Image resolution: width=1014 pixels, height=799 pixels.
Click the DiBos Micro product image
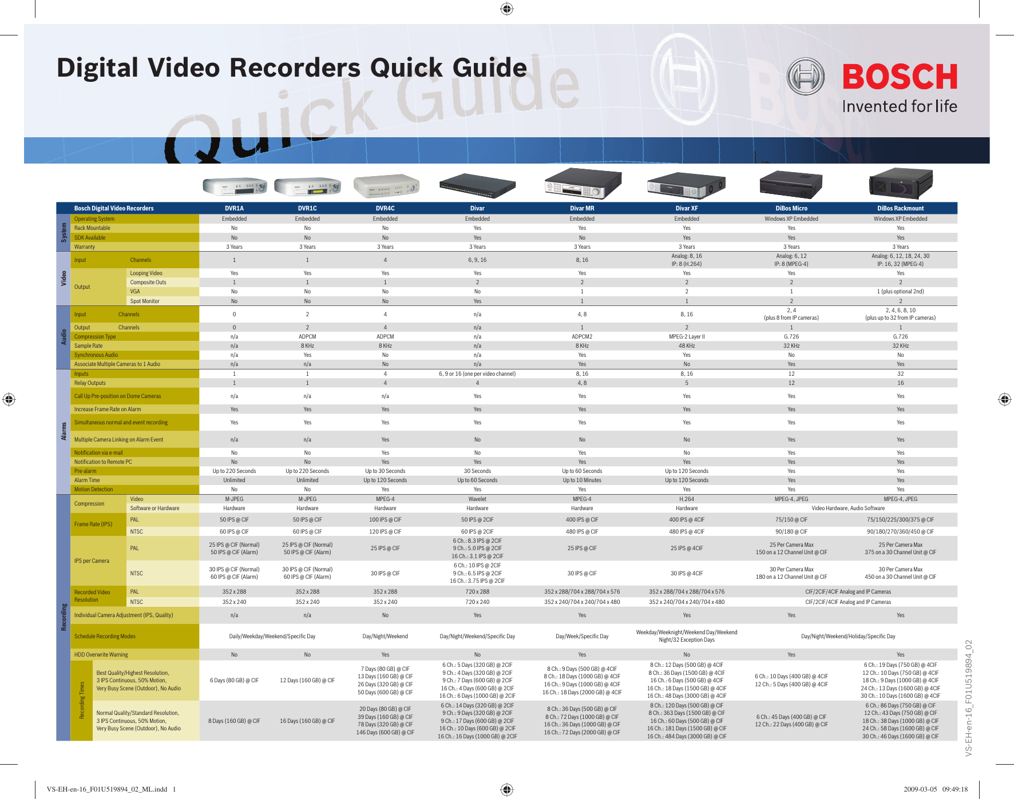click(x=791, y=184)
